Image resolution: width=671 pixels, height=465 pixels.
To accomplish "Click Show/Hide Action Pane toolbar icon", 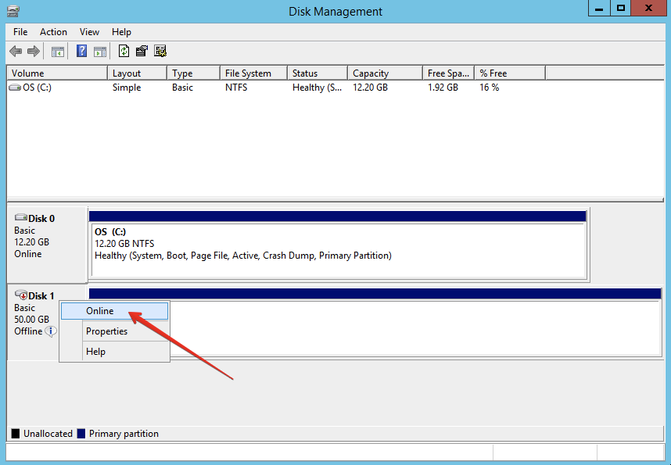I will [x=100, y=52].
